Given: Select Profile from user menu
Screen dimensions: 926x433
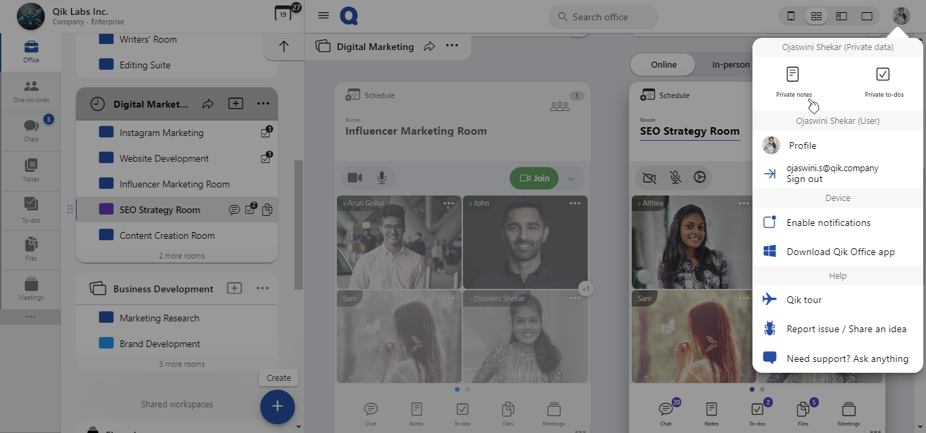Looking at the screenshot, I should pyautogui.click(x=803, y=145).
